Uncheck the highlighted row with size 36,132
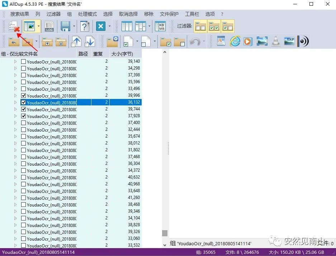Screen dimensions: 336x256 pos(24,103)
